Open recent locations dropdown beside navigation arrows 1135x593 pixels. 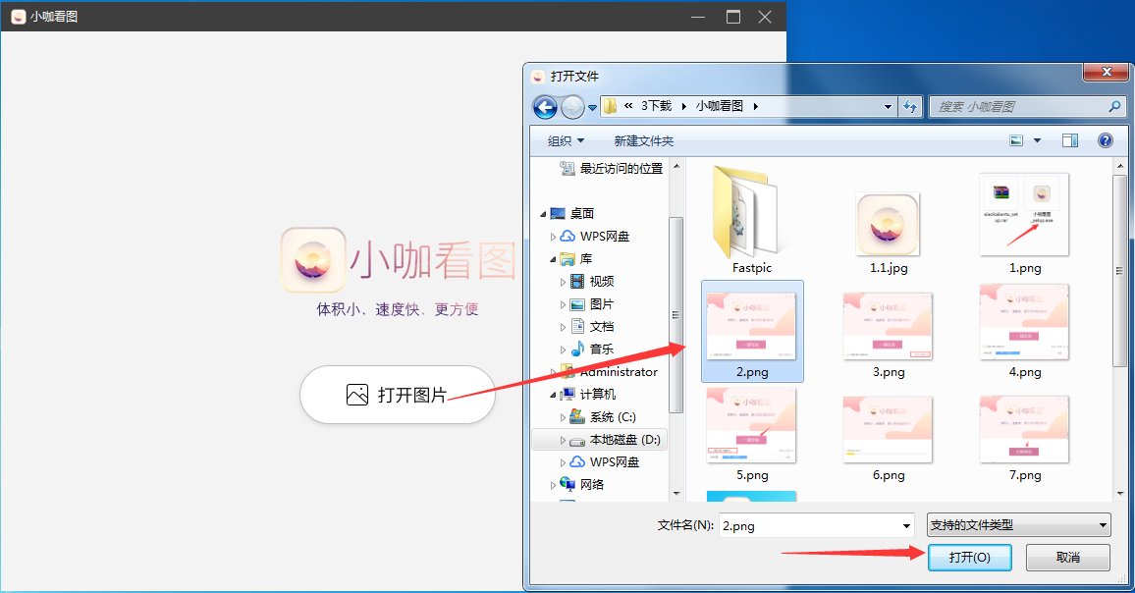pyautogui.click(x=592, y=107)
